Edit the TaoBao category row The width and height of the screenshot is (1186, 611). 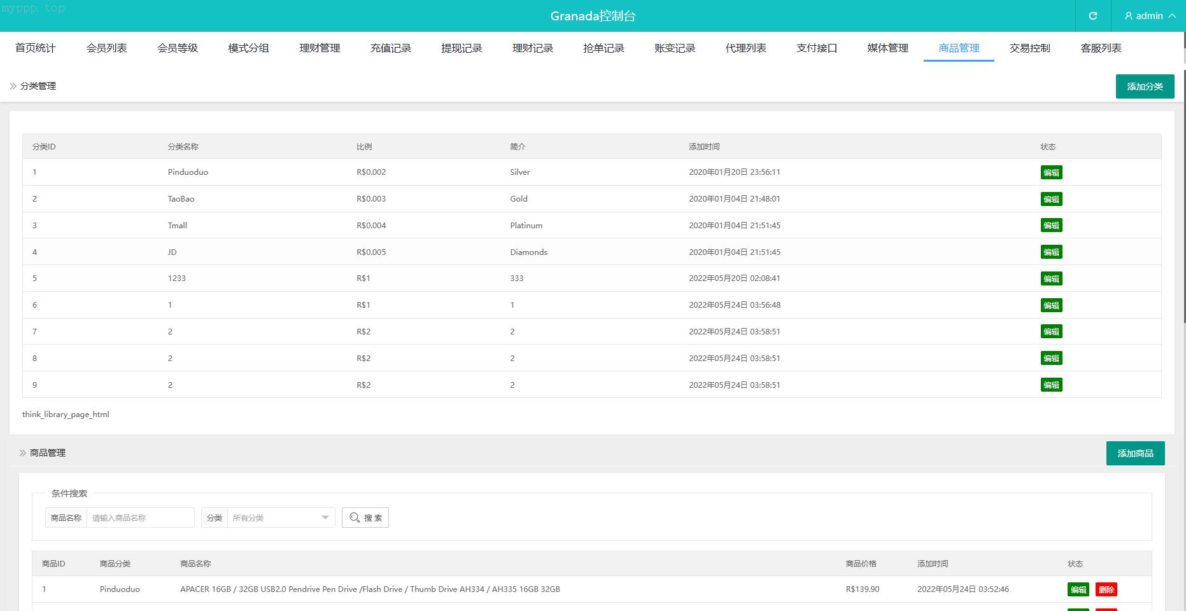tap(1051, 199)
